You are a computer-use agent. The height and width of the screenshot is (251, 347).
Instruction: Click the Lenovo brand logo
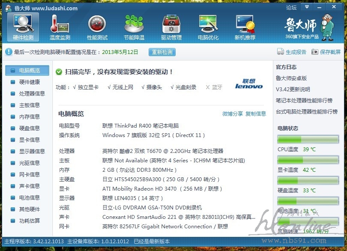(x=249, y=84)
